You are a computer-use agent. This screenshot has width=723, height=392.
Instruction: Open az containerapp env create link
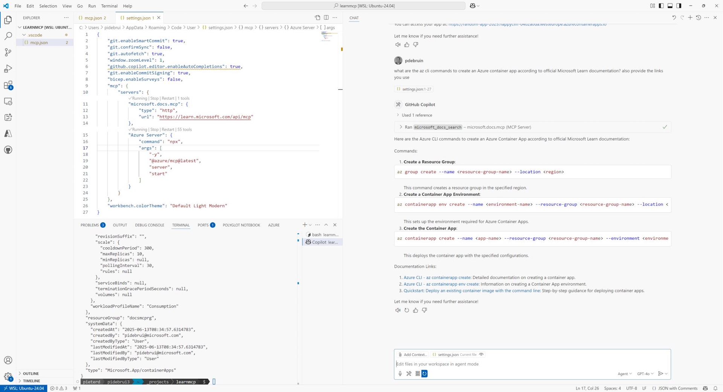tap(441, 284)
